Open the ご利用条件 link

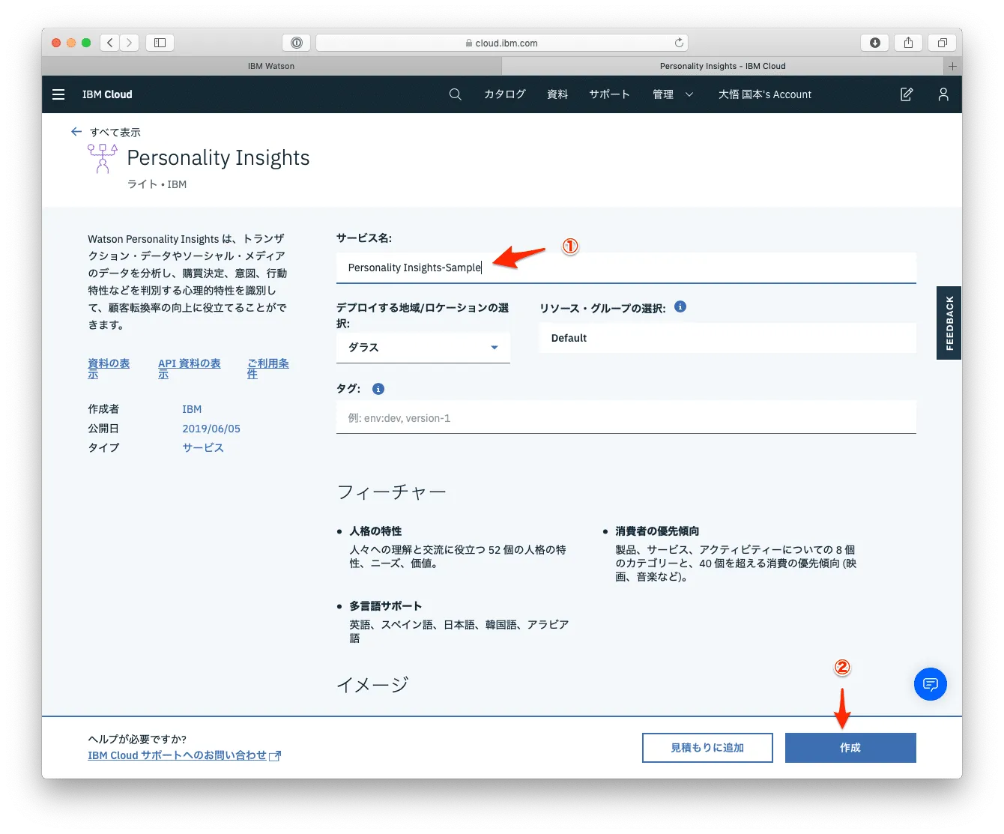click(x=267, y=368)
